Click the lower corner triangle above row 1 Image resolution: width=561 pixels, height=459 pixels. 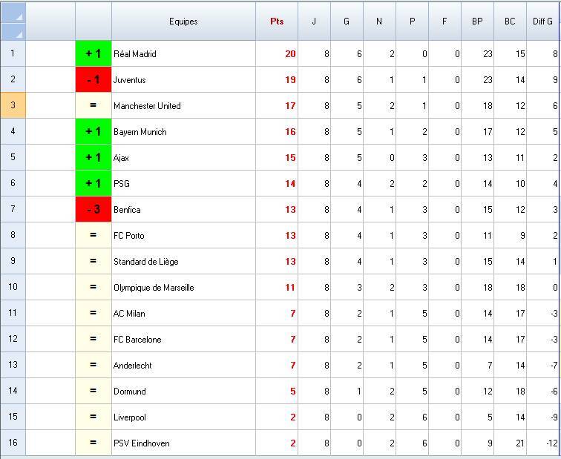coord(18,33)
